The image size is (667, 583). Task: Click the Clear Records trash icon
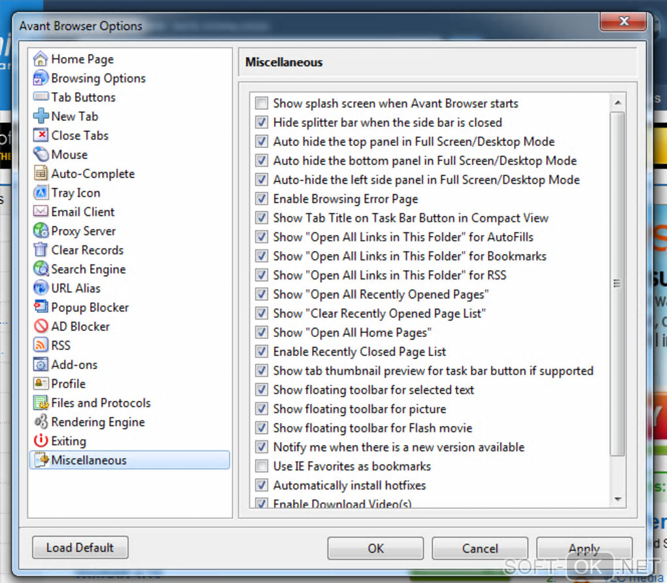(41, 250)
